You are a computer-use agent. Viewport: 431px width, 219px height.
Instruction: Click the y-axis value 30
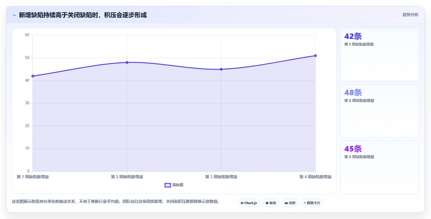27,103
